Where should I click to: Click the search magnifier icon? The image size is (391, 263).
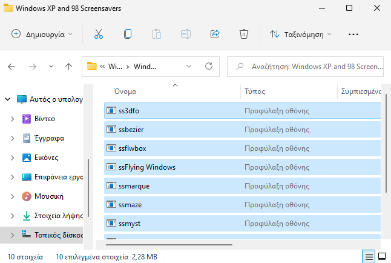click(240, 67)
